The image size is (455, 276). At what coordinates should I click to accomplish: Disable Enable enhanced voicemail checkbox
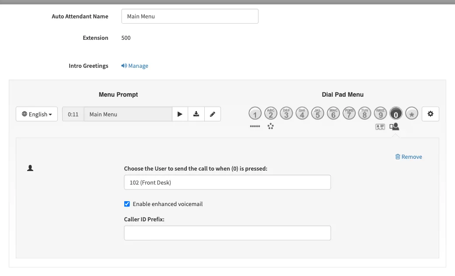[127, 204]
